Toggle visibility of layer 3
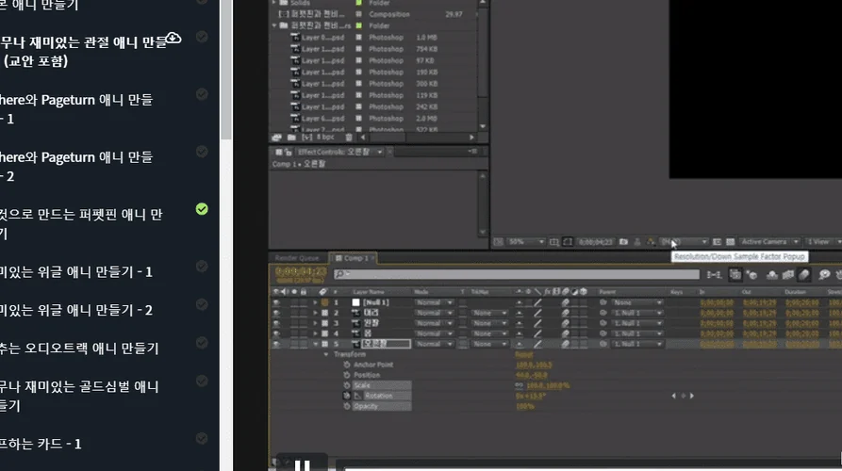Screen dimensions: 842x471 [276, 323]
